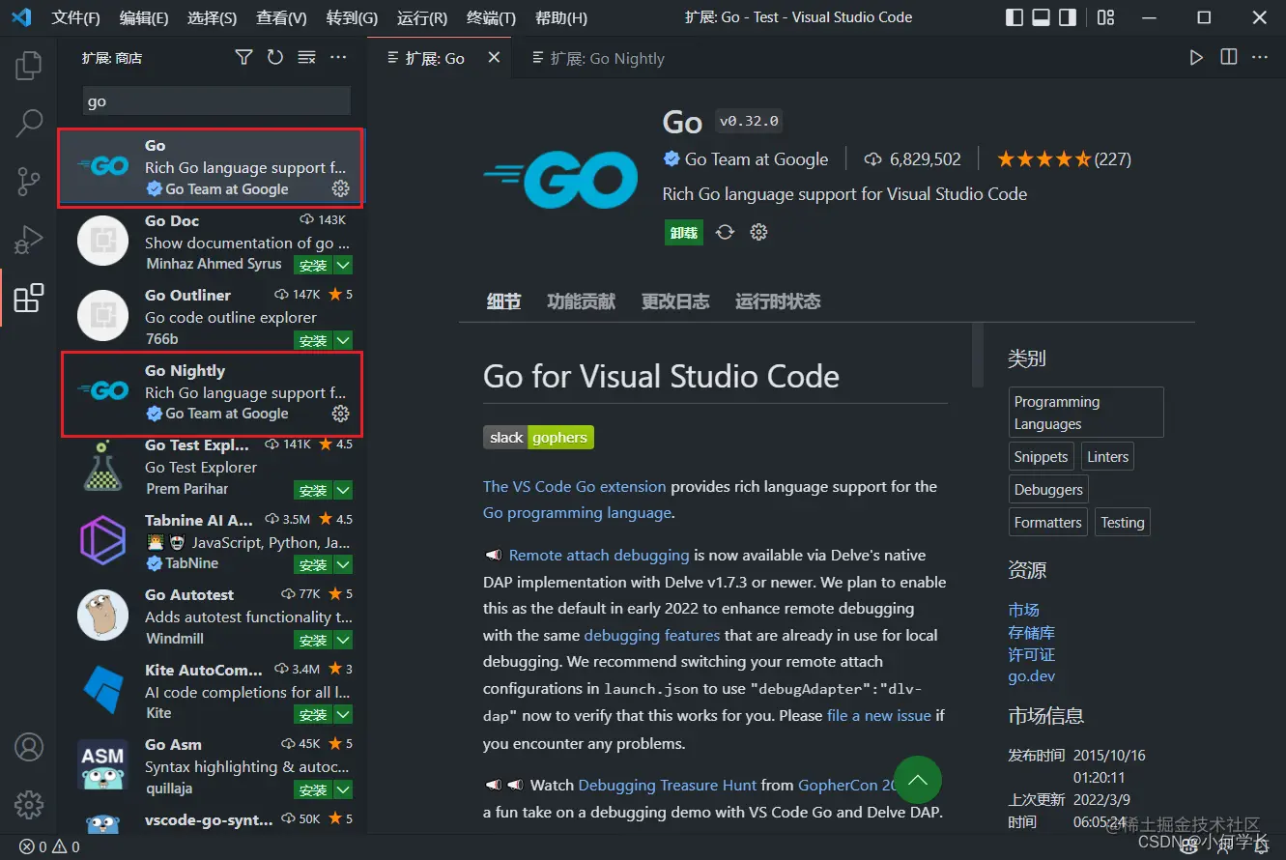1286x860 pixels.
Task: Install the Go Outliner extension
Action: point(313,340)
